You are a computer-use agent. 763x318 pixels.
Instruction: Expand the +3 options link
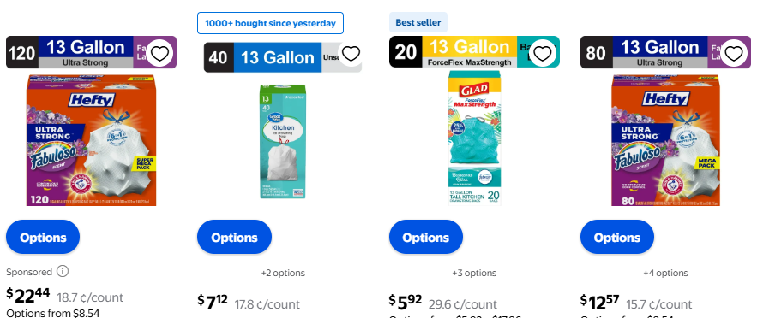(474, 273)
